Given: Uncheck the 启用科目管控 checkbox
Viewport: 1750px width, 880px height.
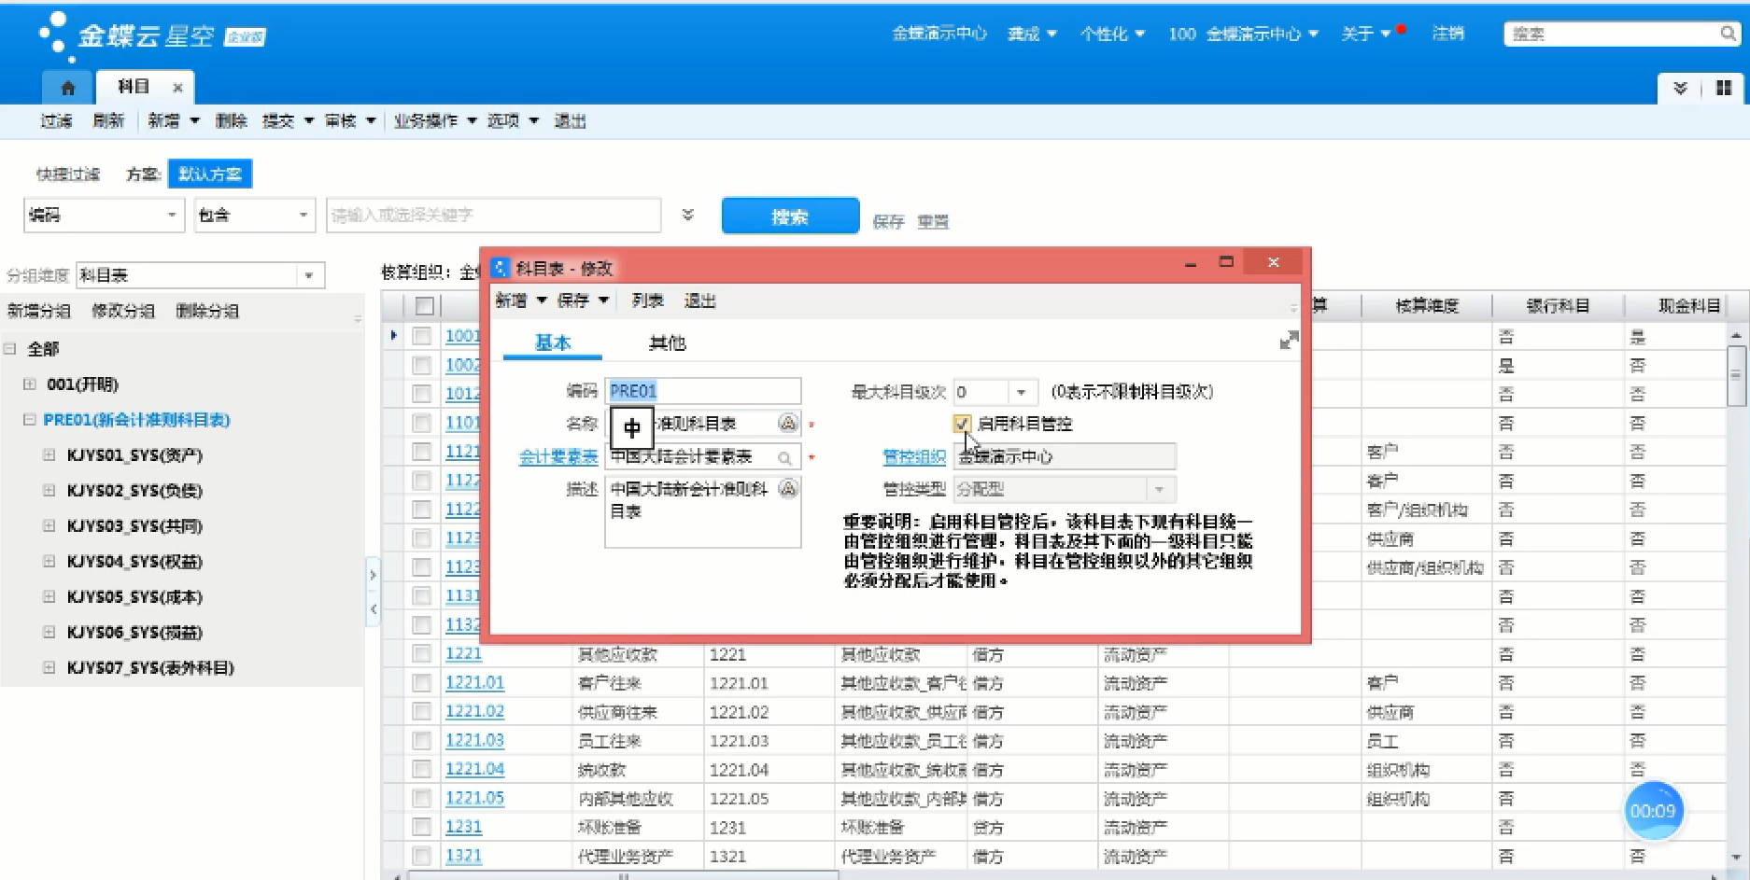Looking at the screenshot, I should coord(962,424).
